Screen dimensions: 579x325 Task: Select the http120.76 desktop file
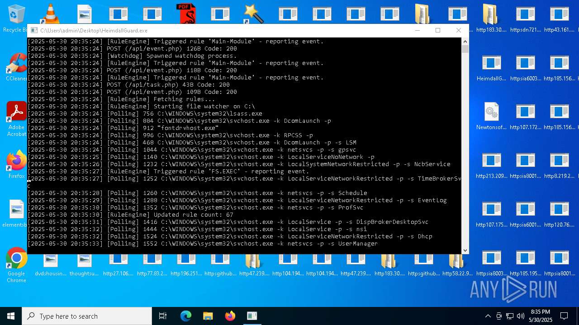[x=559, y=215]
